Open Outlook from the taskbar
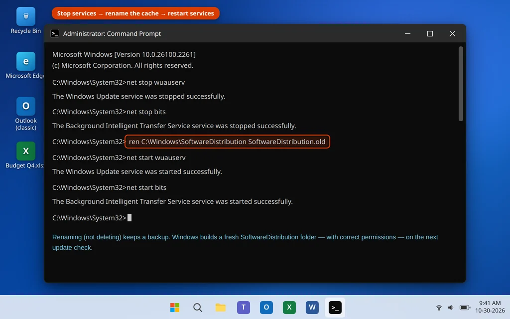Viewport: 510px width, 319px height. pyautogui.click(x=266, y=307)
